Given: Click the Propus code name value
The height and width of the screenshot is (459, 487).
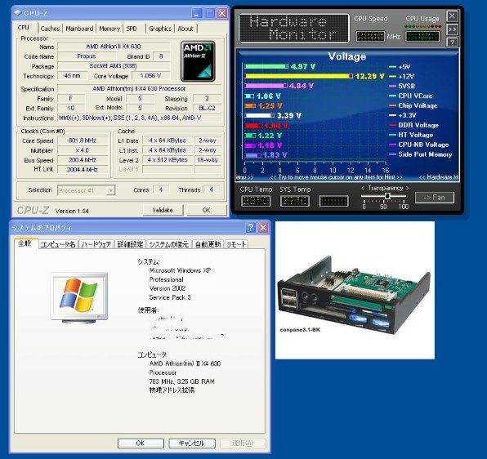Looking at the screenshot, I should point(87,56).
